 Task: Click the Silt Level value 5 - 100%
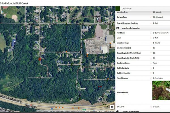pyautogui.click(x=156, y=107)
